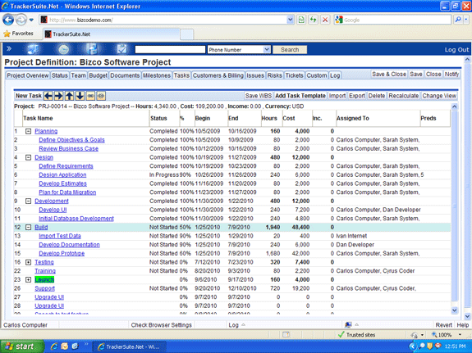The image size is (472, 353).
Task: Click the New Task button
Action: coord(29,96)
